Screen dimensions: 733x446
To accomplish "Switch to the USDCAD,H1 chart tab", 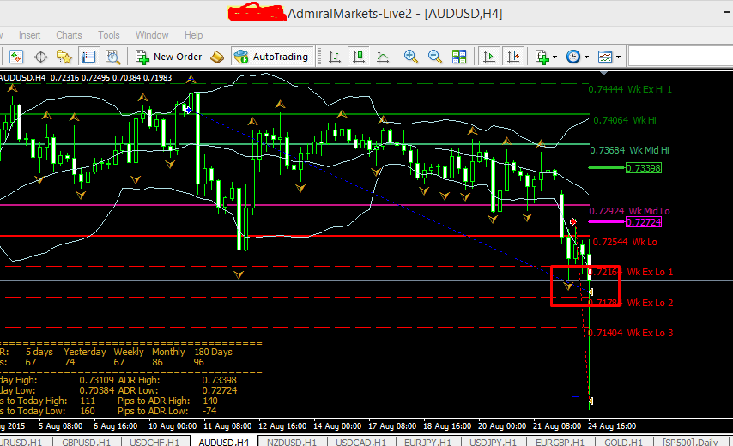I will [x=360, y=442].
